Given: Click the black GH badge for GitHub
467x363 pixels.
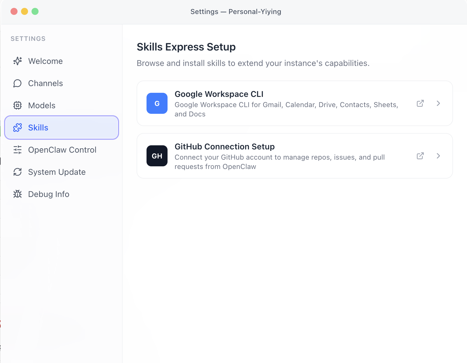Looking at the screenshot, I should [x=157, y=156].
